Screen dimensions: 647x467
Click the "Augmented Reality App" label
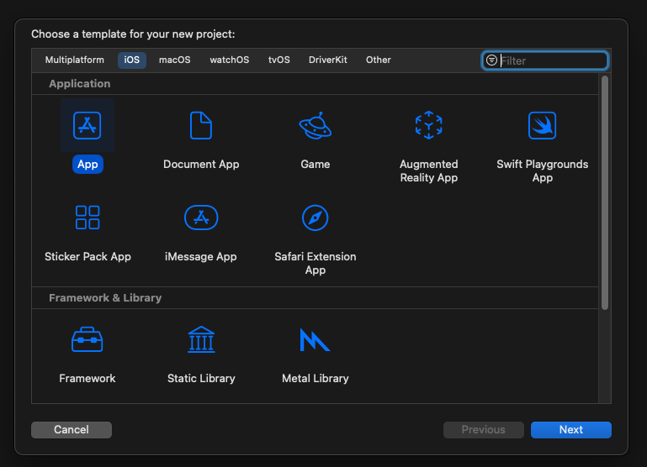(x=429, y=171)
